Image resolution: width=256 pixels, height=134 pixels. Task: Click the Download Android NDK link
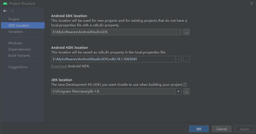pos(59,66)
